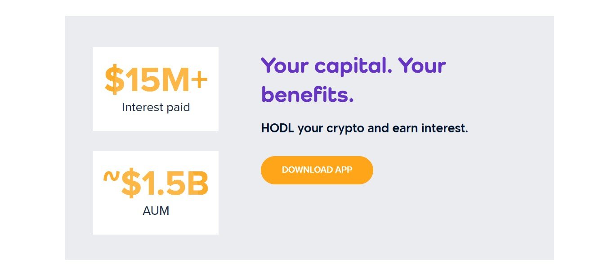
Task: Click the dollar sign in $15M+
Action: pos(114,80)
